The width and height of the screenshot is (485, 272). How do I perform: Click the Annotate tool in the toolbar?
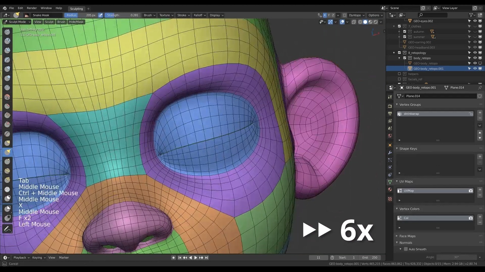[7, 229]
